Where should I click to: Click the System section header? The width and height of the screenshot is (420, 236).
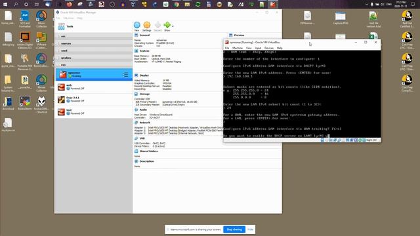[x=144, y=51]
